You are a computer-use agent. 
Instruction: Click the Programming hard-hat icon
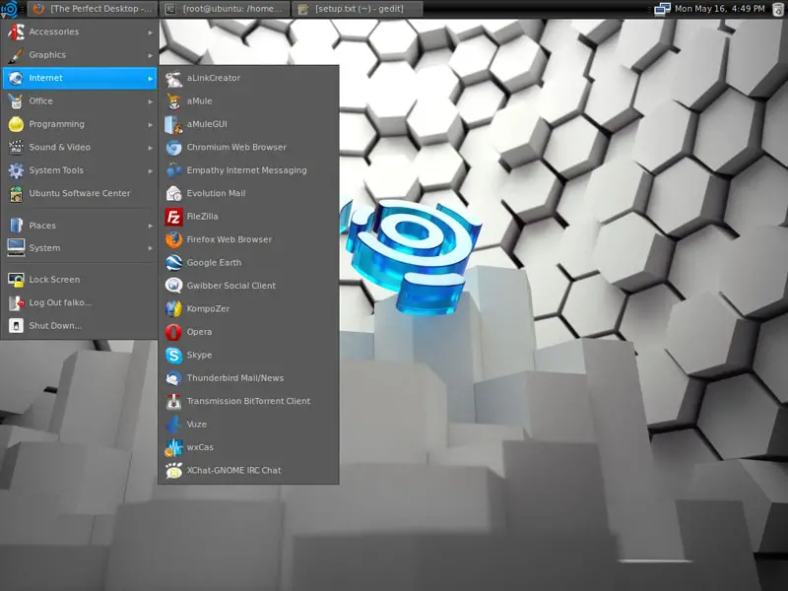point(16,124)
